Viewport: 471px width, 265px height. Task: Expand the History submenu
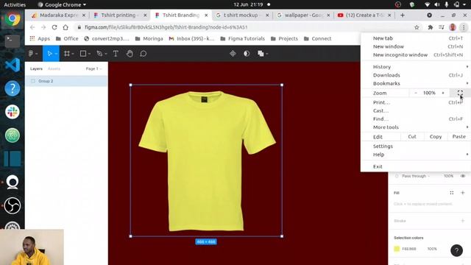[416, 67]
